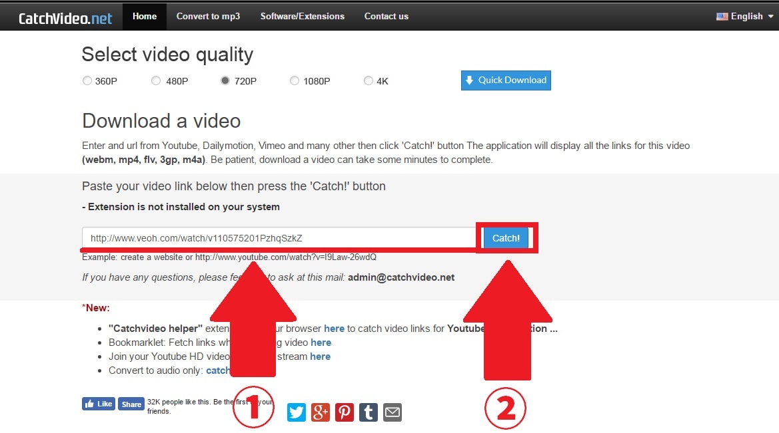Open the English language dropdown
The width and height of the screenshot is (779, 433).
[745, 17]
